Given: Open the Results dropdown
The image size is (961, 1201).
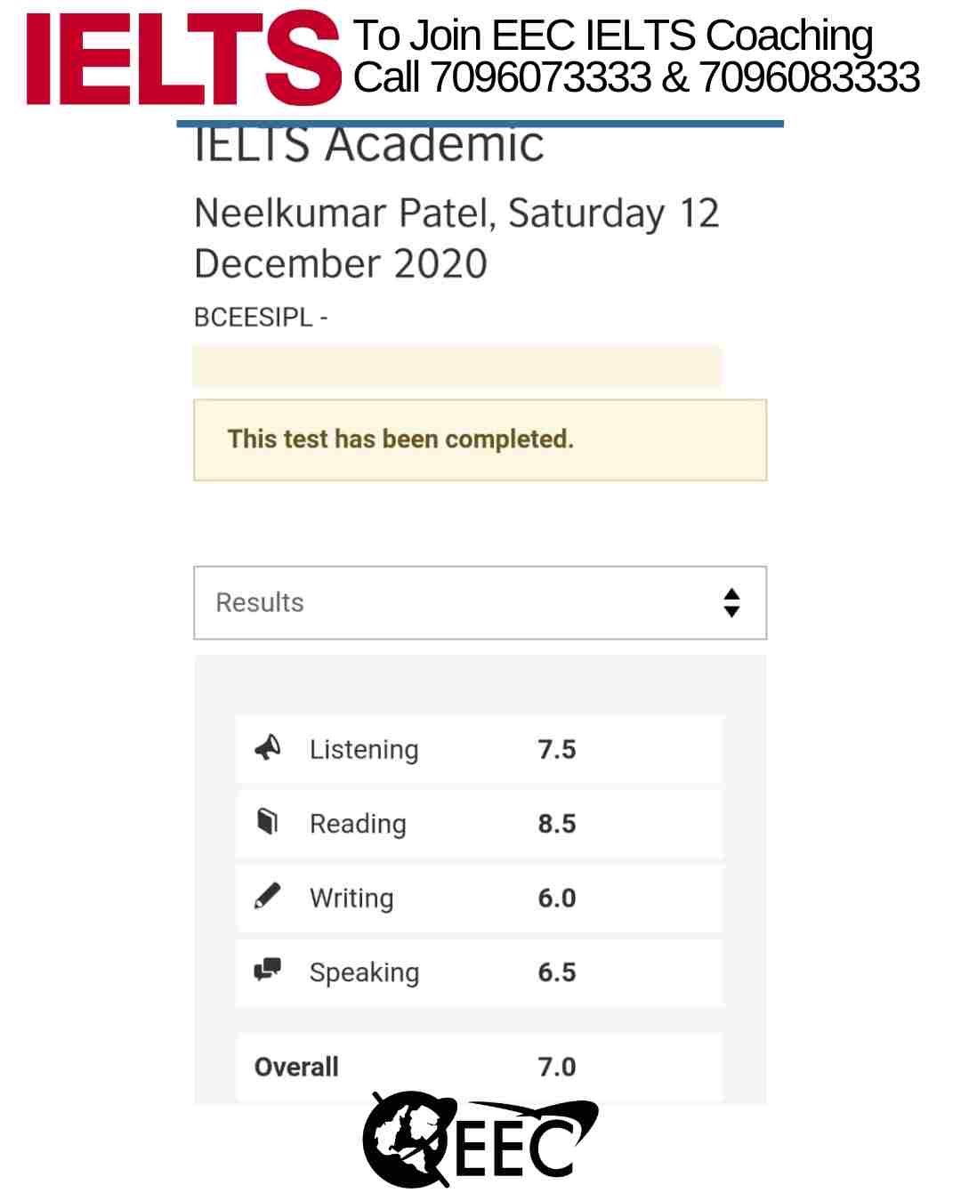Looking at the screenshot, I should point(480,602).
